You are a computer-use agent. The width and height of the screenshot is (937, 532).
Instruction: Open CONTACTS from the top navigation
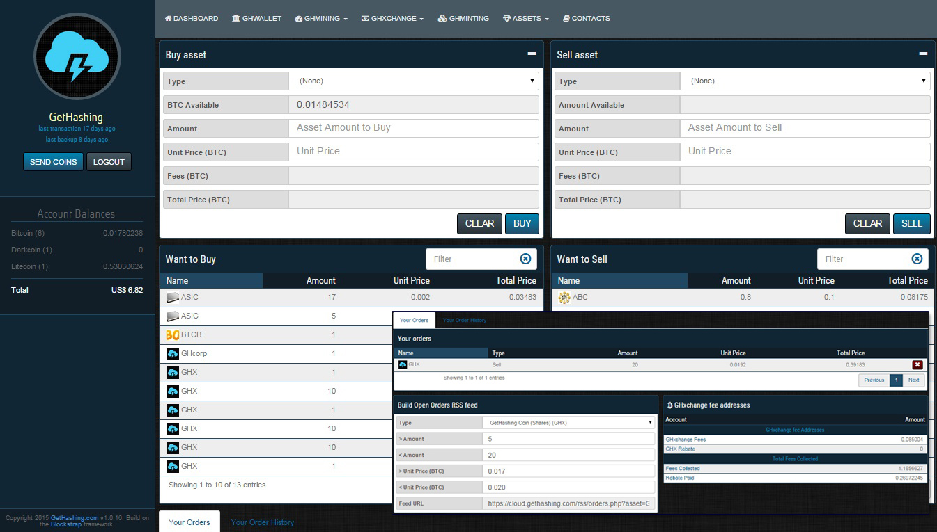coord(586,19)
